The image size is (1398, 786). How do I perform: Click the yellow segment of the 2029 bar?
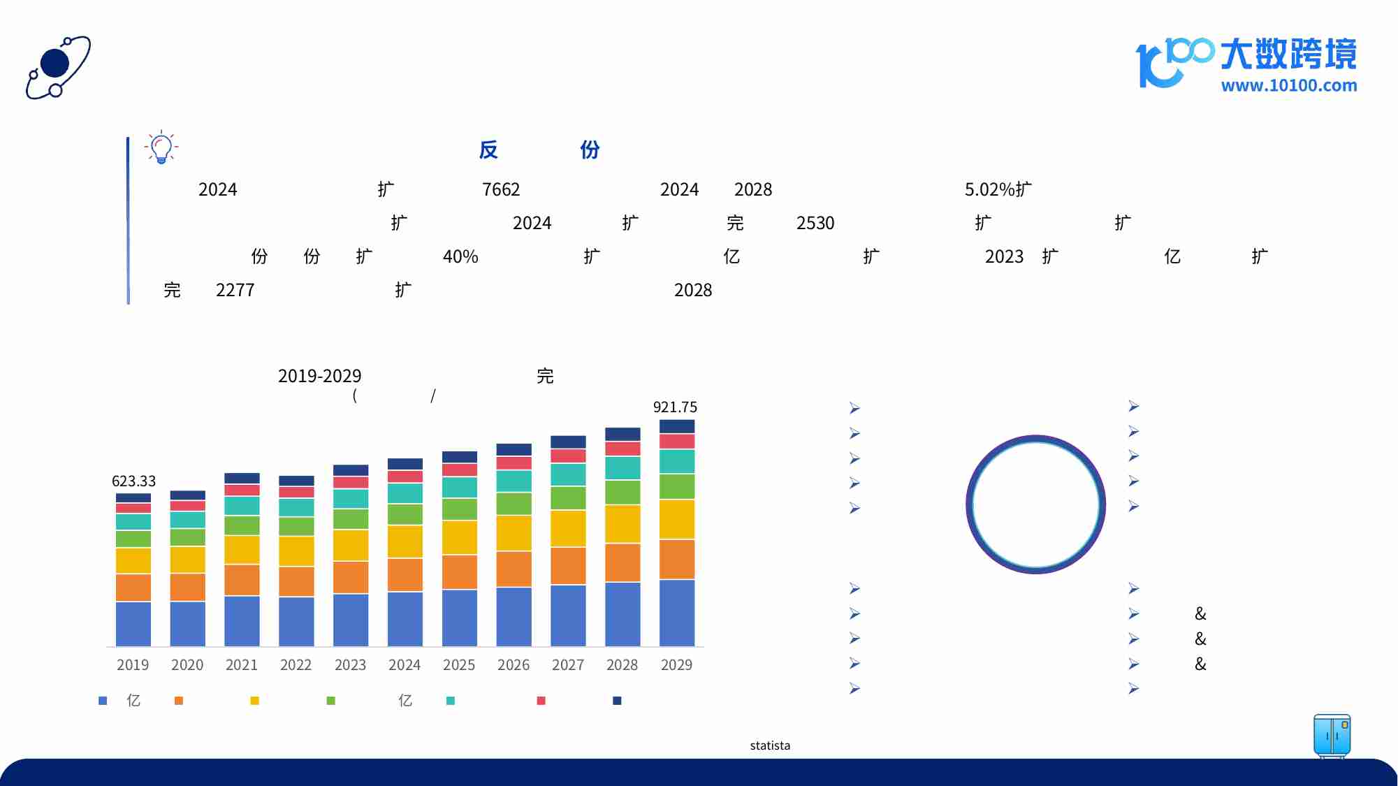point(677,519)
